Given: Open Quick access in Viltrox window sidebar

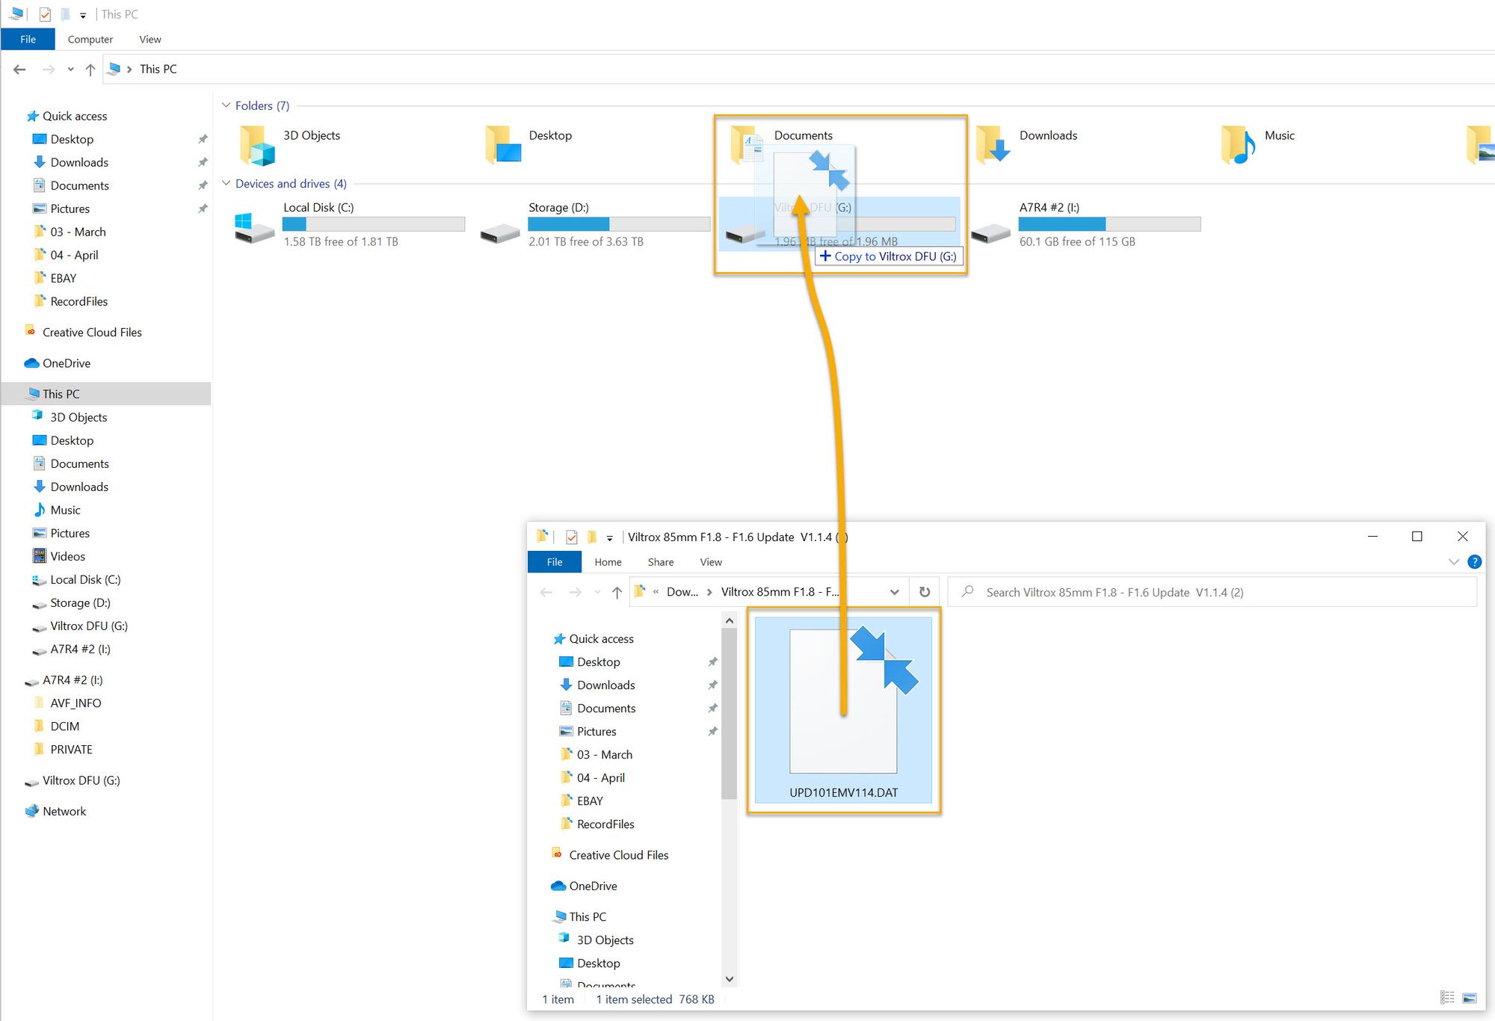Looking at the screenshot, I should coord(601,638).
